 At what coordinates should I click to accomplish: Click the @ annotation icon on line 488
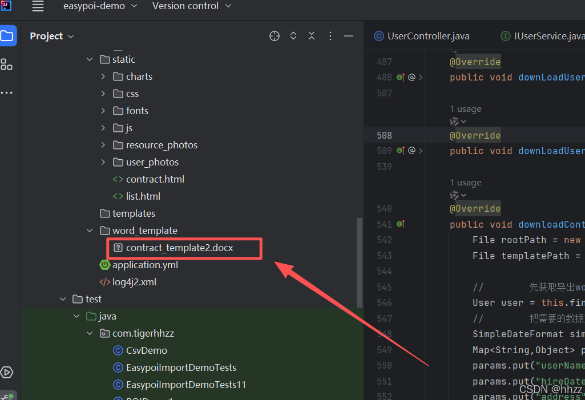pos(411,77)
